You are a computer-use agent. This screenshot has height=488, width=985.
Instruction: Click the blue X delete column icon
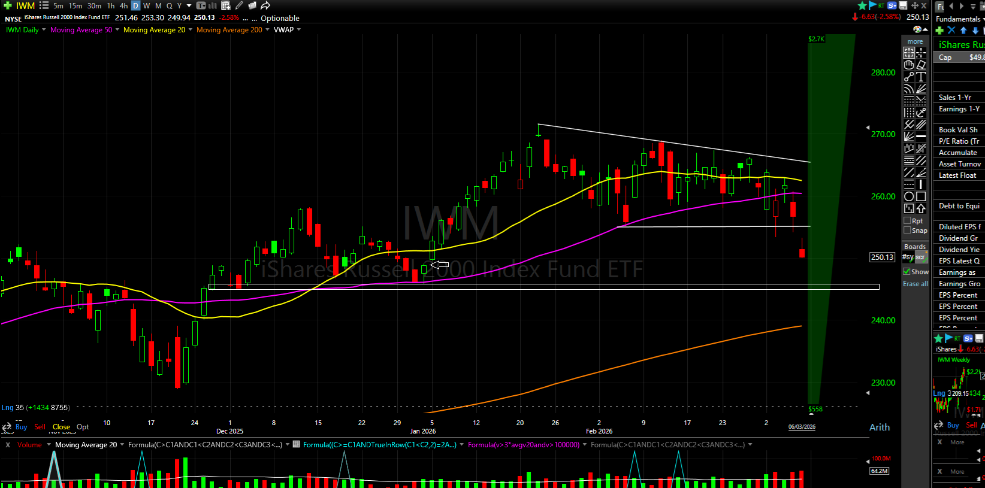(x=951, y=31)
